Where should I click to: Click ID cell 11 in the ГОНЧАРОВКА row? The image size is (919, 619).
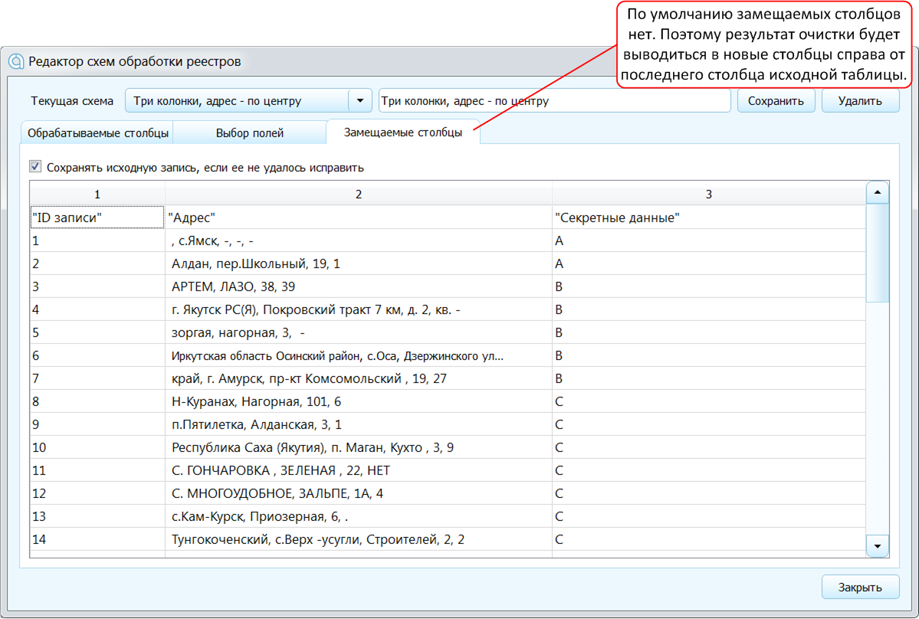pyautogui.click(x=97, y=470)
